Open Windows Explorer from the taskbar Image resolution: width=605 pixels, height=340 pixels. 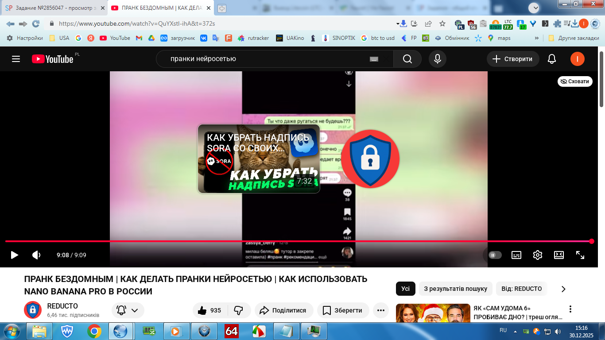click(x=40, y=331)
